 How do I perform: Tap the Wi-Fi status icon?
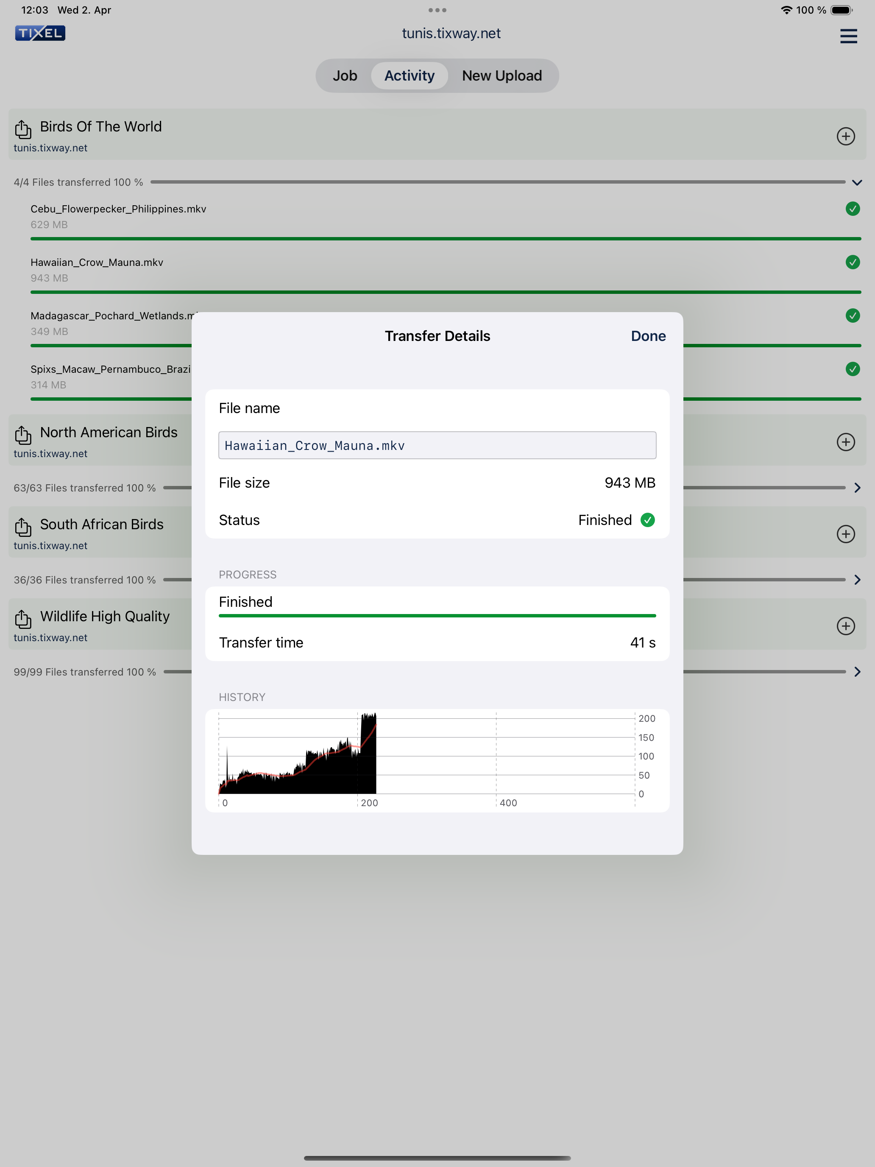786,10
